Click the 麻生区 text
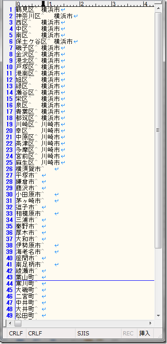This screenshot has width=167, height=344. (25, 162)
